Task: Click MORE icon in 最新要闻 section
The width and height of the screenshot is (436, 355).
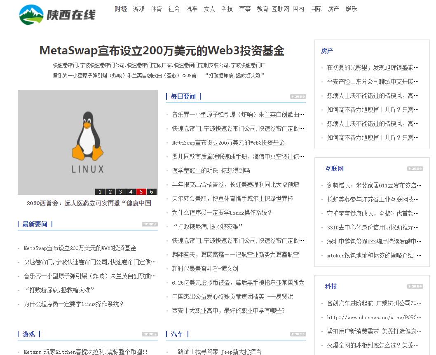Action: [150, 224]
